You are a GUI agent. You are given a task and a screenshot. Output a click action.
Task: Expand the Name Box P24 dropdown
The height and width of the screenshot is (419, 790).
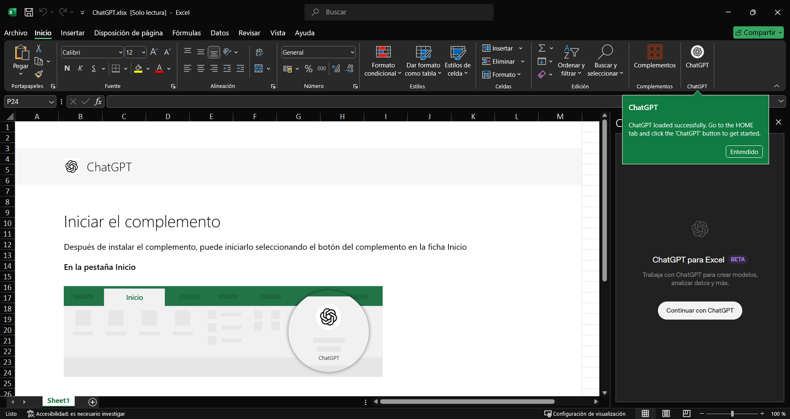(x=51, y=101)
